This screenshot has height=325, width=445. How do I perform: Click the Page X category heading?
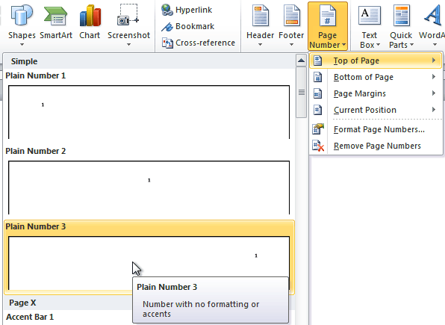(x=22, y=303)
